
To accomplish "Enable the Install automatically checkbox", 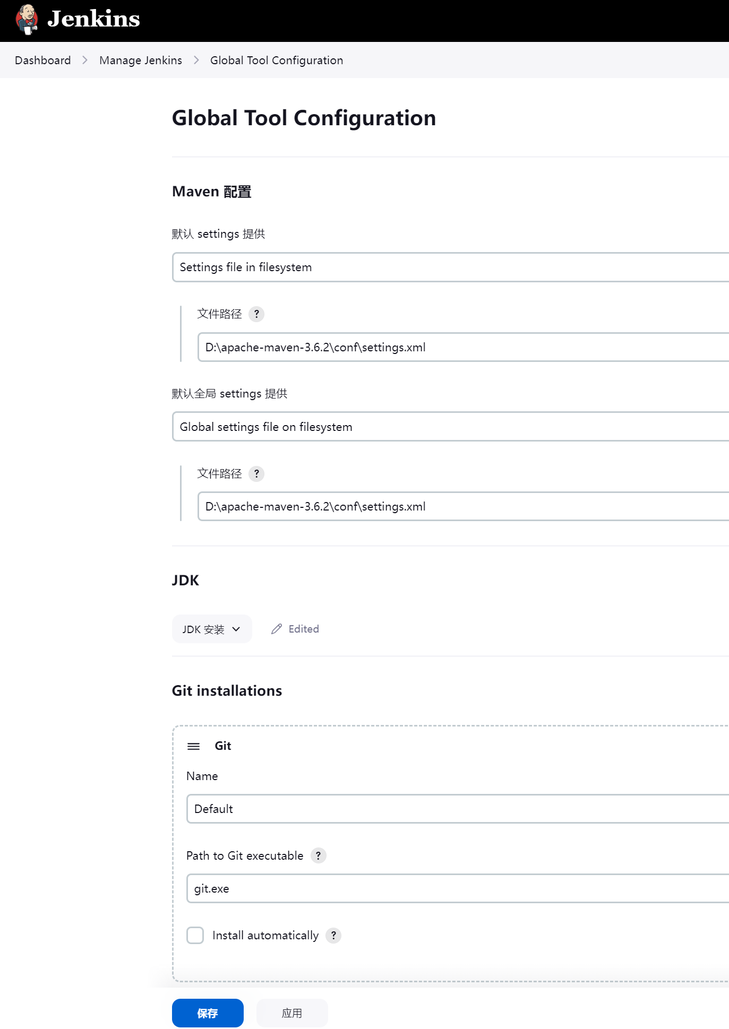I will [195, 936].
